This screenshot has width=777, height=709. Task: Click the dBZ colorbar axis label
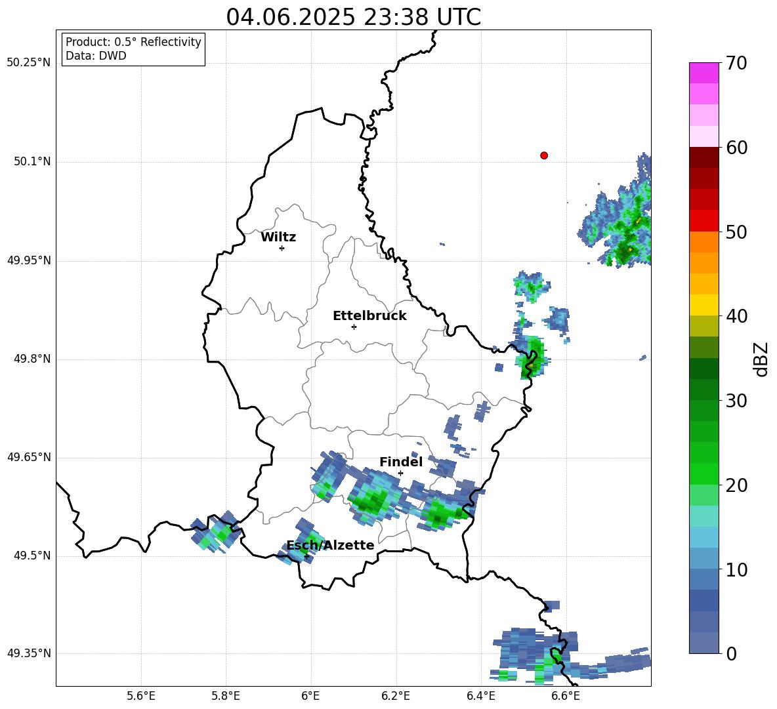coord(762,359)
